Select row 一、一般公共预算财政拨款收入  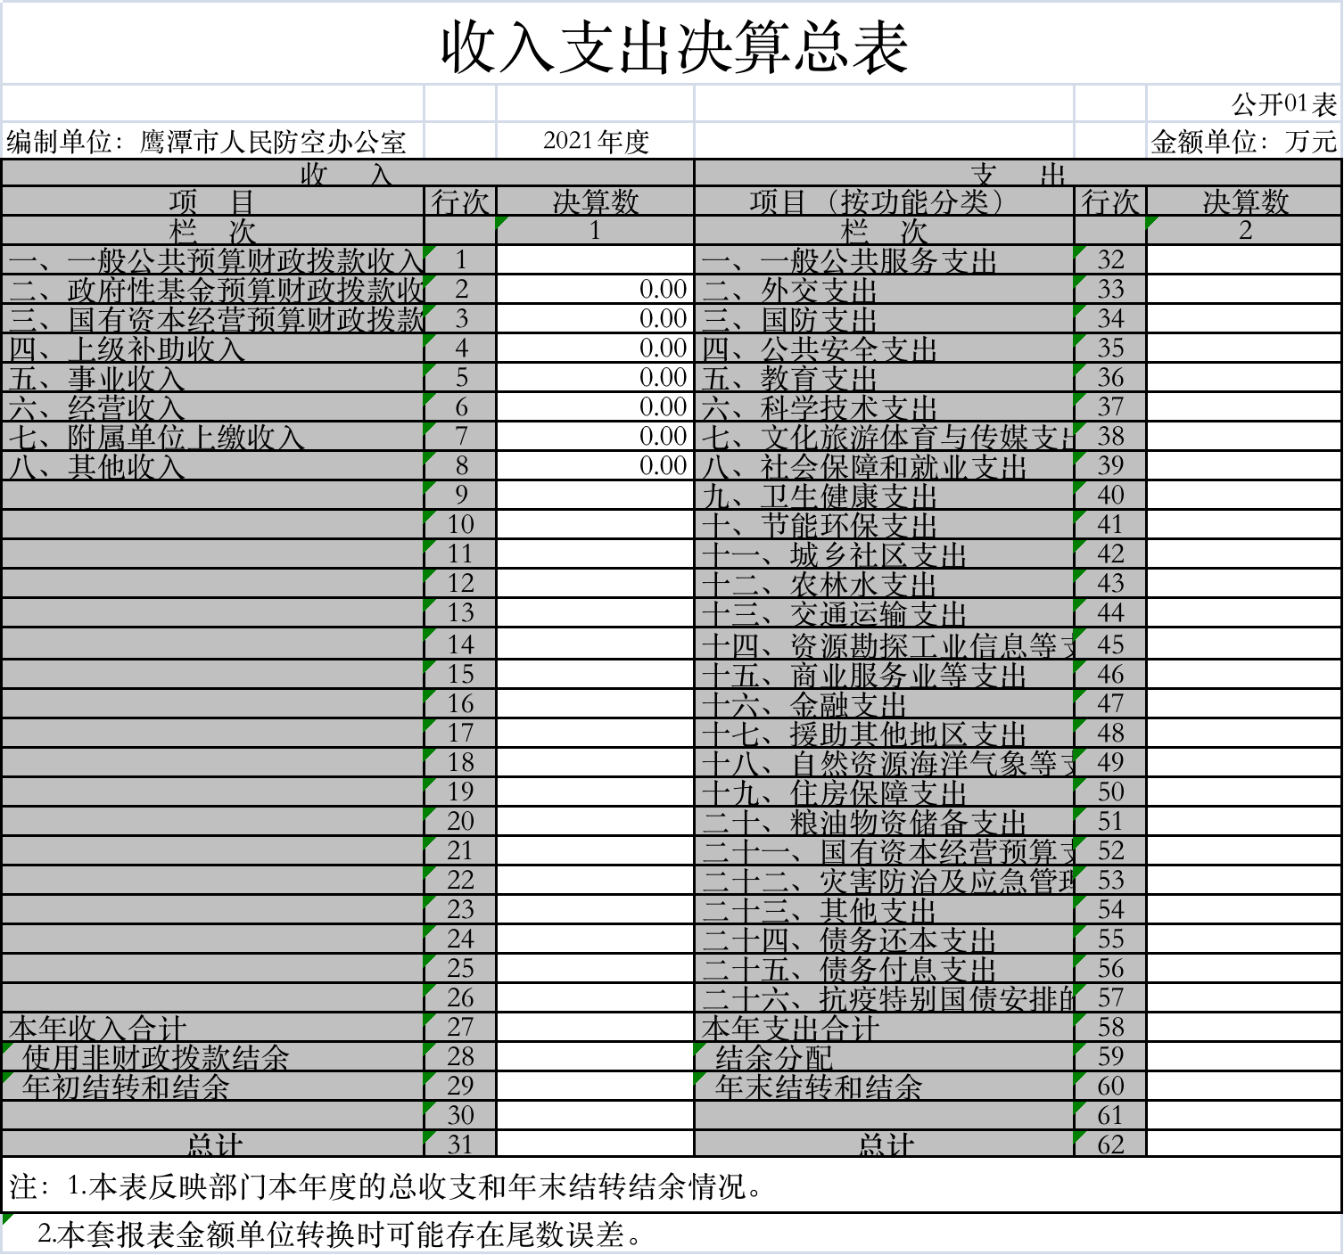[x=213, y=260]
